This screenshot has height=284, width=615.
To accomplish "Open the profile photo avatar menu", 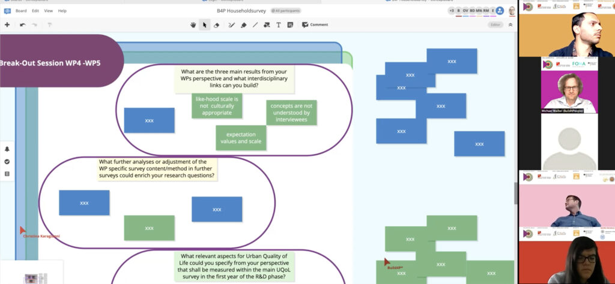I will tap(512, 11).
